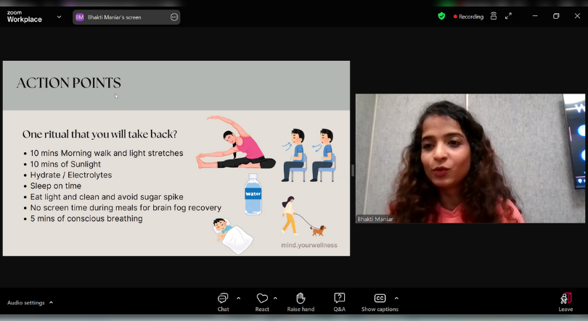Viewport: 588px width, 321px height.
Task: Click the Leave meeting icon
Action: click(x=565, y=299)
